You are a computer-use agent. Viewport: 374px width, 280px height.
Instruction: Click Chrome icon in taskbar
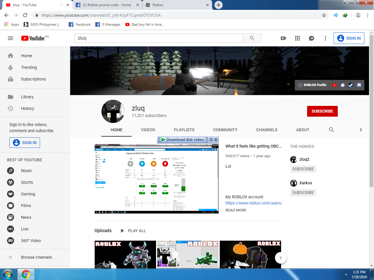click(x=26, y=274)
